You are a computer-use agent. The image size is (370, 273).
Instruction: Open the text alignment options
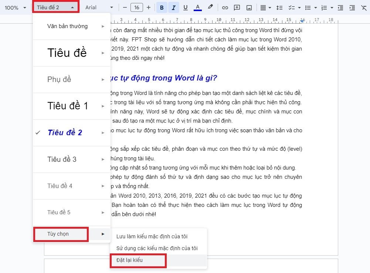pyautogui.click(x=263, y=7)
